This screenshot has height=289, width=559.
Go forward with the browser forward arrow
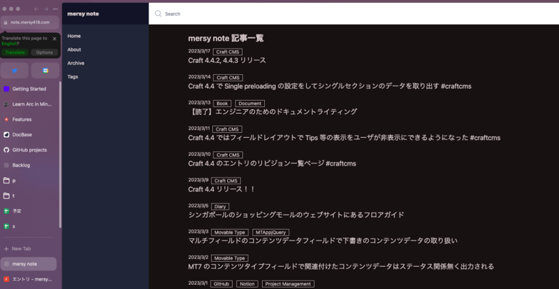pos(46,9)
